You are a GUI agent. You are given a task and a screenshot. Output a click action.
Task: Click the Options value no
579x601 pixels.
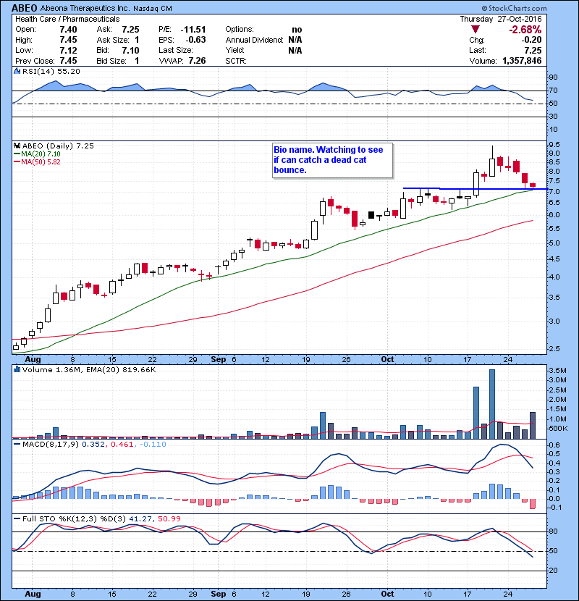click(297, 30)
